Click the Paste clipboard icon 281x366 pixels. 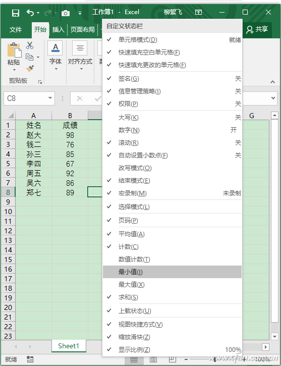tap(14, 49)
